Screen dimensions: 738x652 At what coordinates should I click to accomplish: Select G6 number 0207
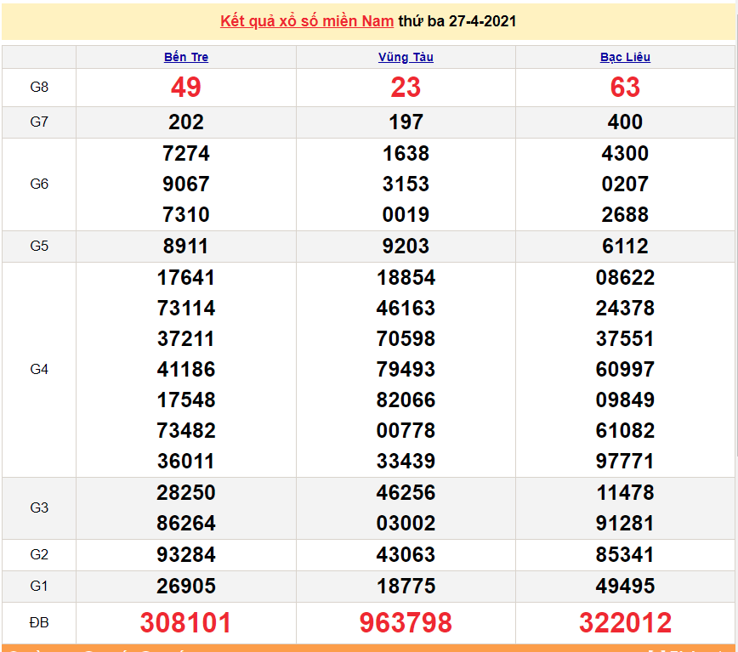click(x=625, y=184)
